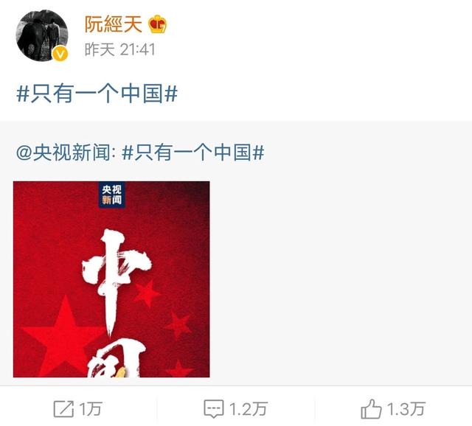Click the repost count 1万
This screenshot has height=426, width=472.
click(x=91, y=409)
